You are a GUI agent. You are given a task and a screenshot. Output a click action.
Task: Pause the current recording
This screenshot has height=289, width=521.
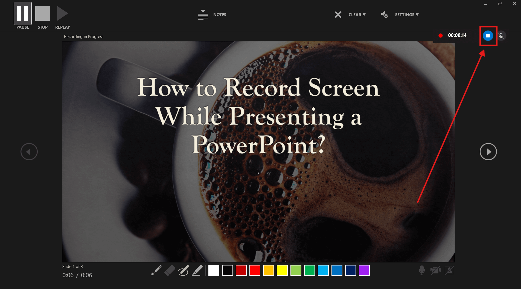[x=22, y=13]
